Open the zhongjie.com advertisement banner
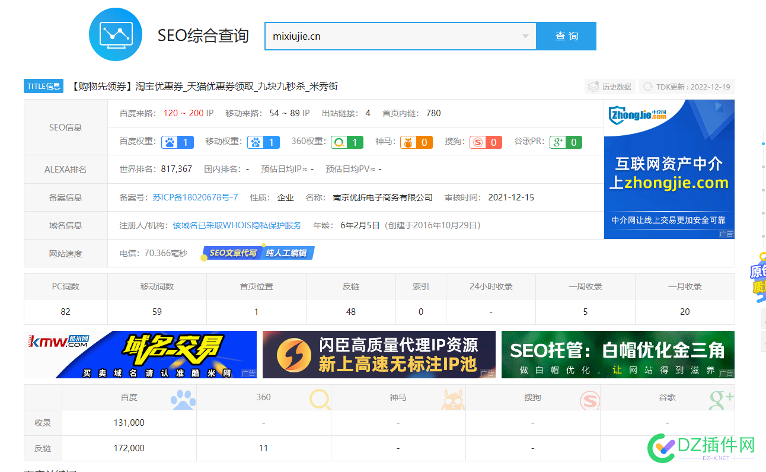 [x=669, y=169]
